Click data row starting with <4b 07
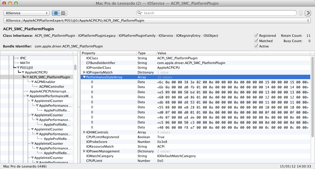Image resolution: width=315 pixels, height=169 pixels. 195,117
